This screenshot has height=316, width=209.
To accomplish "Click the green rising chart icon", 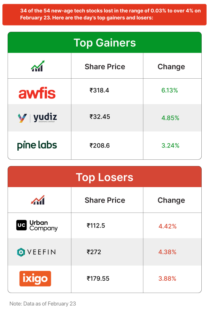I will 38,66.
